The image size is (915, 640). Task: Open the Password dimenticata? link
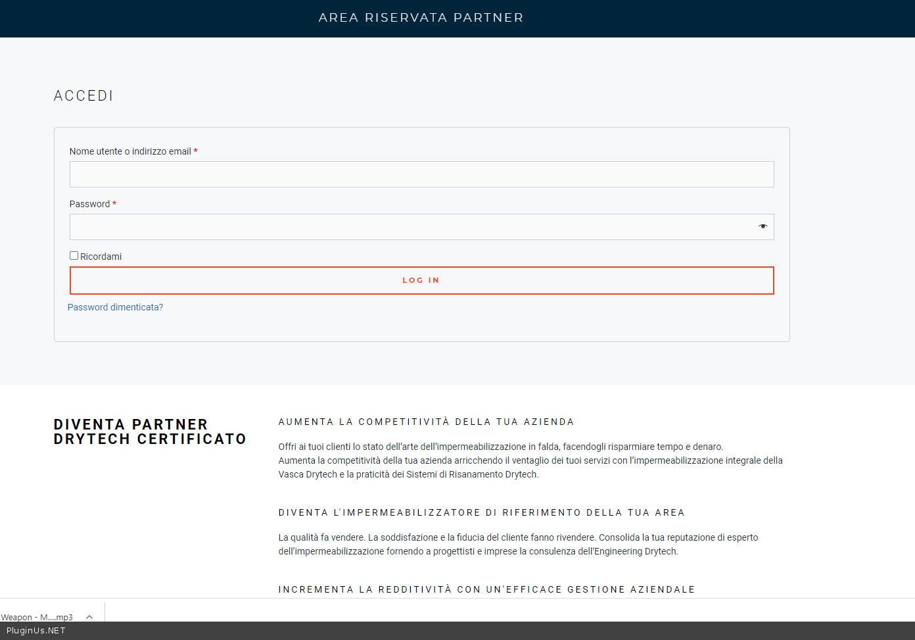[115, 307]
